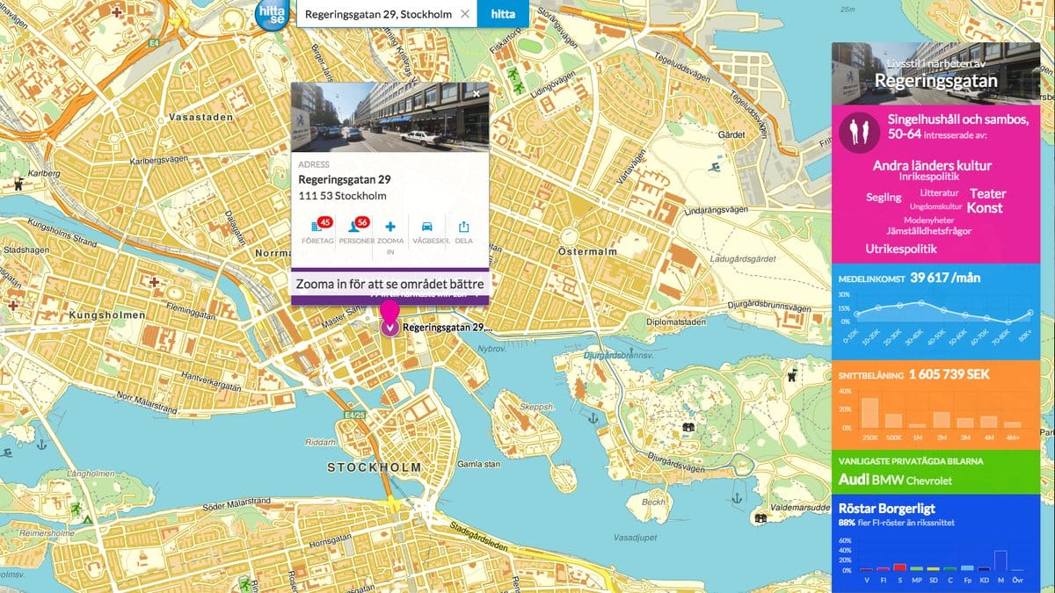Viewport: 1055px width, 593px height.
Task: Click into the address search field
Action: tap(378, 14)
